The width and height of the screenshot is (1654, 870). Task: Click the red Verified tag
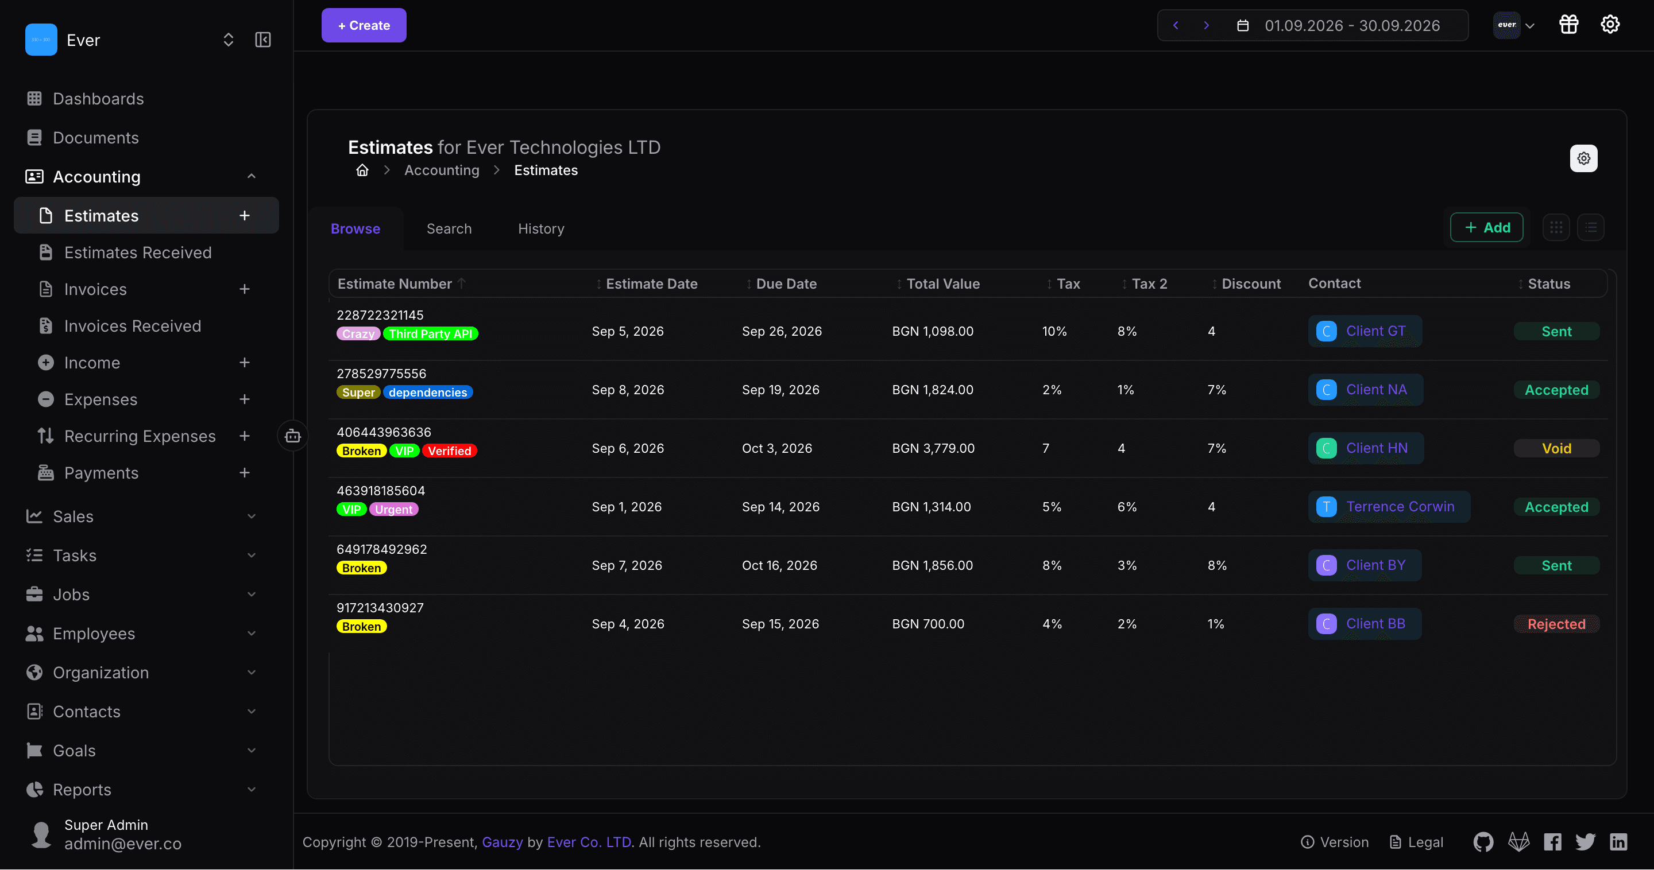(x=450, y=451)
